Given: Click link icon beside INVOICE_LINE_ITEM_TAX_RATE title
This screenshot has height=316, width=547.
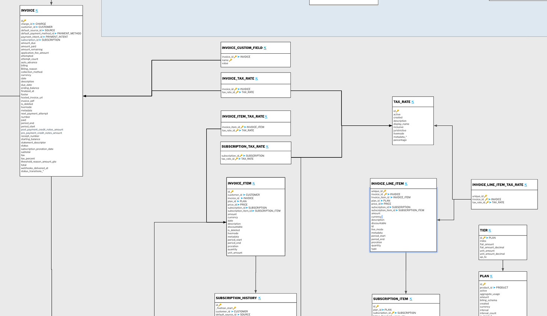Looking at the screenshot, I should point(526,185).
